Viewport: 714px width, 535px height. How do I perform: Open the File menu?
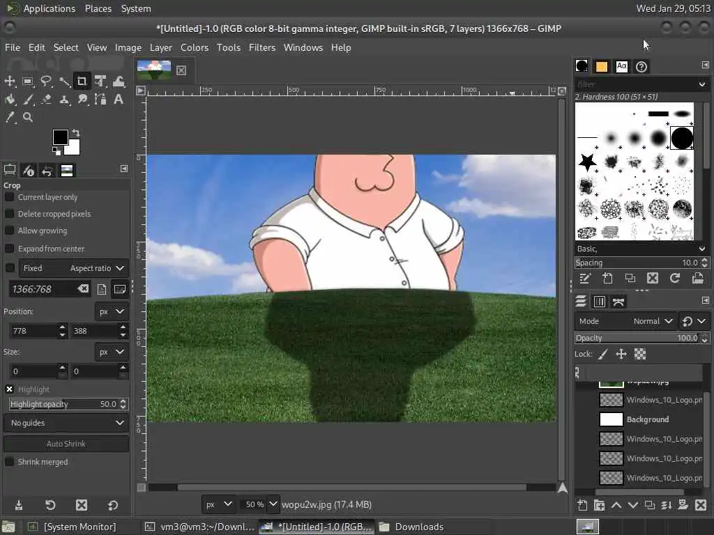13,47
